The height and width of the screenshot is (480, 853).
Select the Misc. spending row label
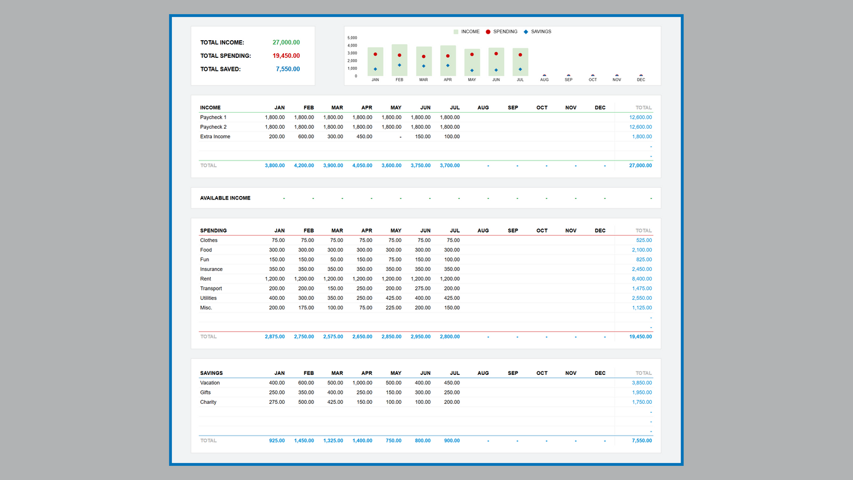point(206,308)
